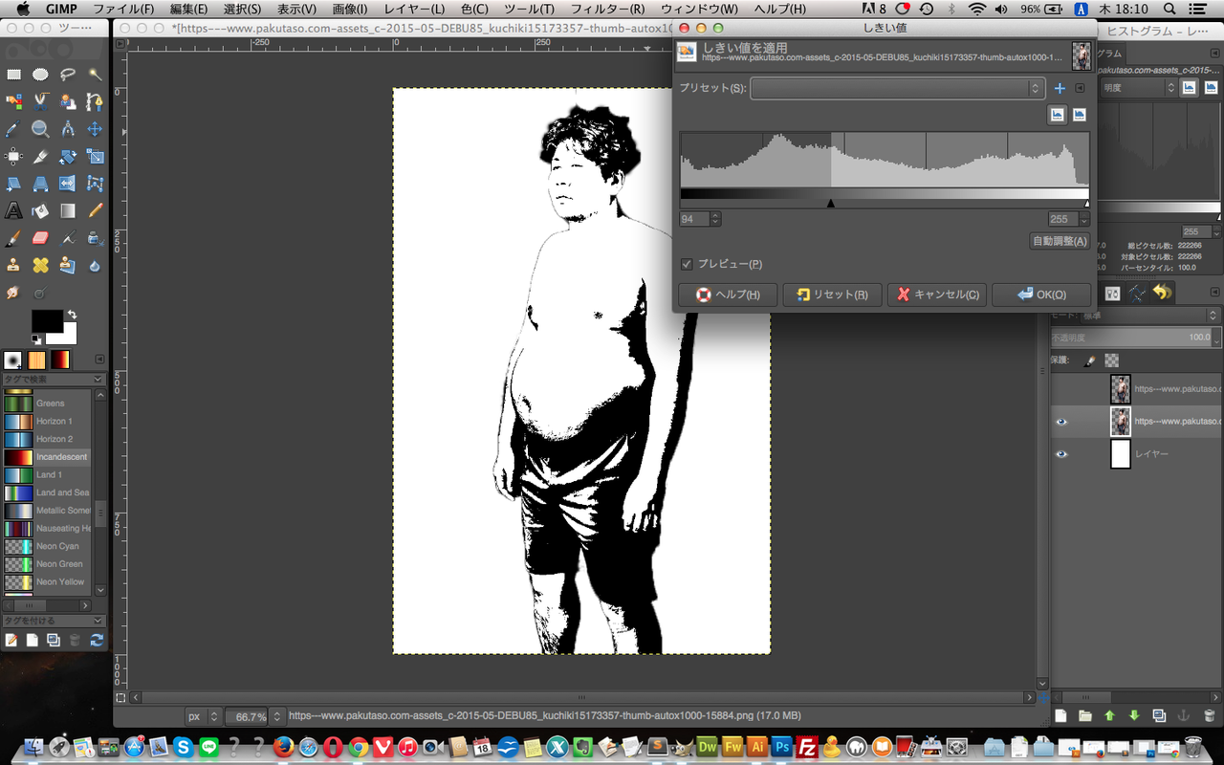Select the Text tool
Image resolution: width=1224 pixels, height=765 pixels.
(x=13, y=210)
